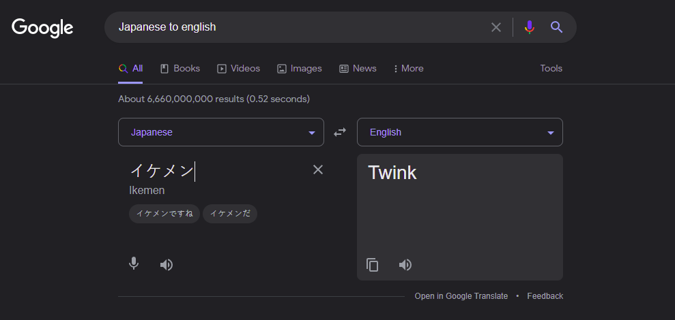Open in Google Translate link
The height and width of the screenshot is (320, 675).
461,296
